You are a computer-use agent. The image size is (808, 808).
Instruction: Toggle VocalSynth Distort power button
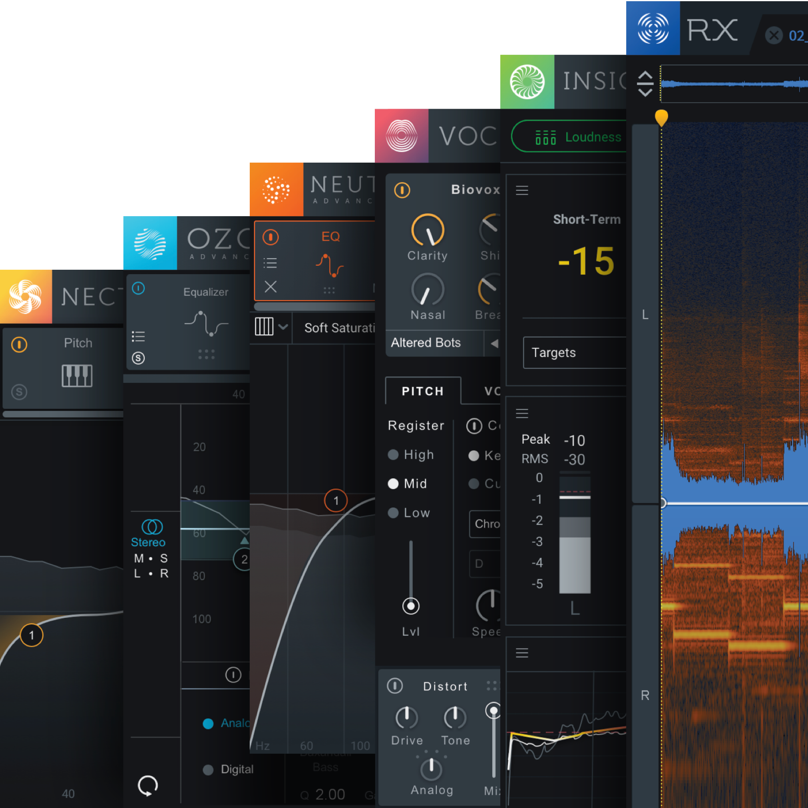click(x=395, y=685)
